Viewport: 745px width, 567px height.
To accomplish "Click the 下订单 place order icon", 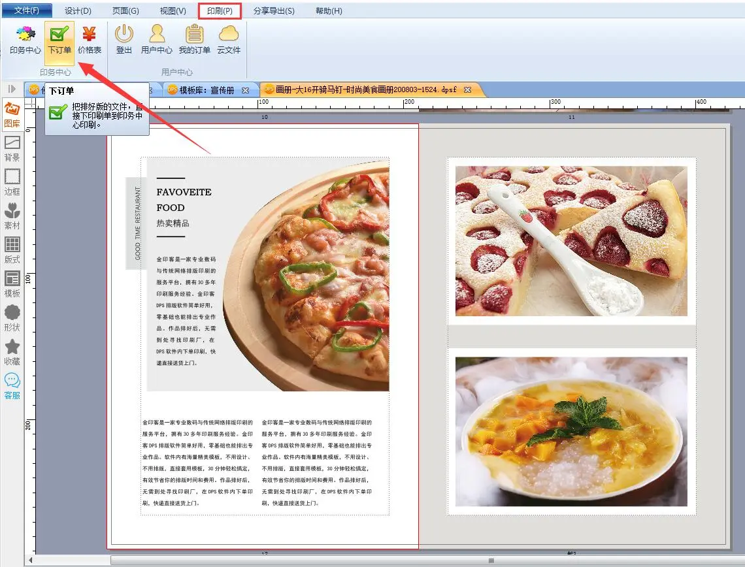I will [59, 39].
